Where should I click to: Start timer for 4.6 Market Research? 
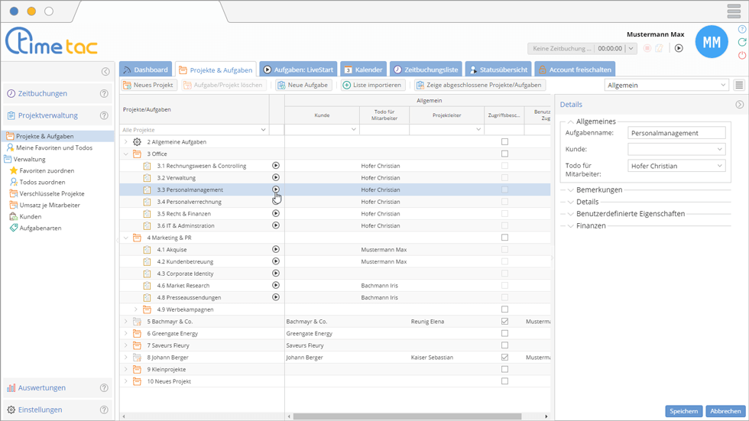point(276,285)
